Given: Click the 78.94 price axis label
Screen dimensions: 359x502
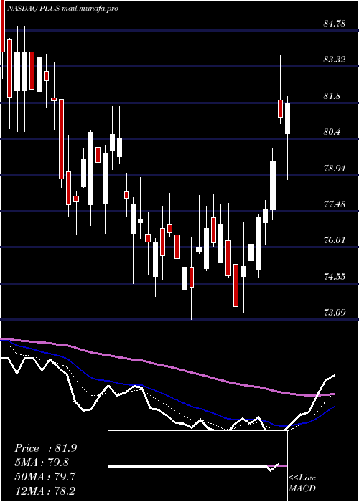Looking at the screenshot, I should [335, 168].
